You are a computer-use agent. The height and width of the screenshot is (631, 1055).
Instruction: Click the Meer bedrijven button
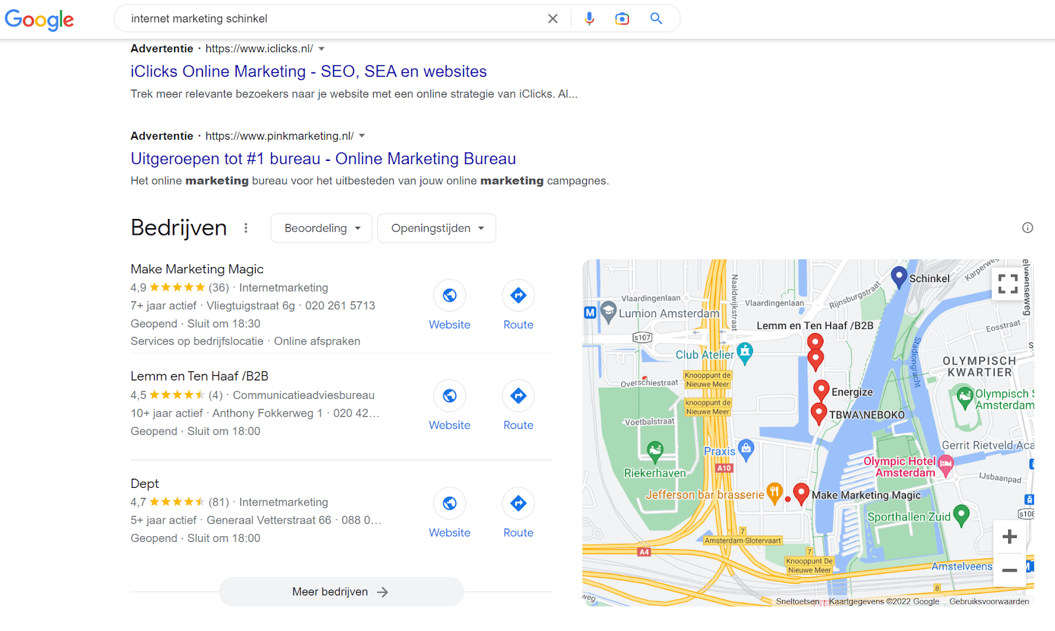340,591
